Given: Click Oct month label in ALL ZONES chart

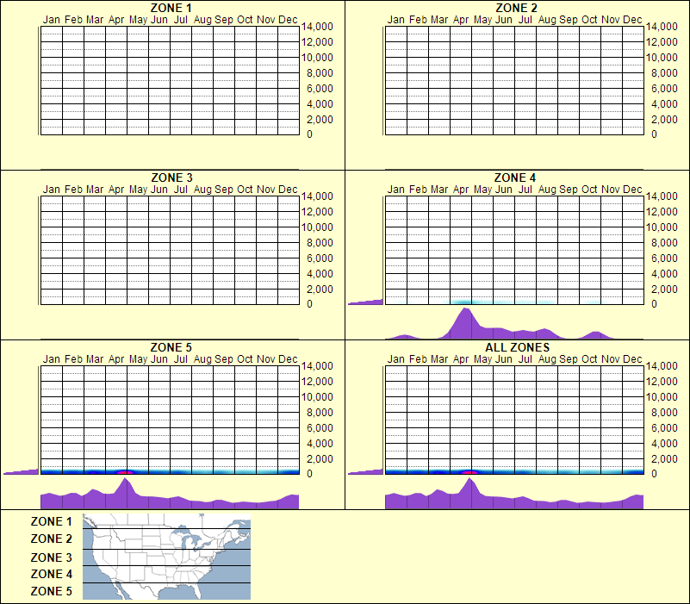Looking at the screenshot, I should (x=589, y=359).
